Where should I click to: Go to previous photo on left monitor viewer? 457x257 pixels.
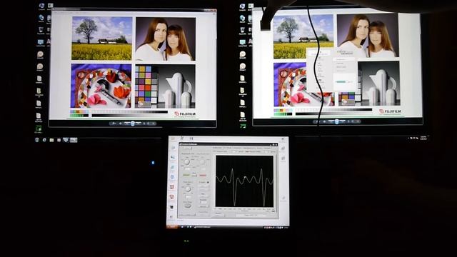tap(127, 124)
